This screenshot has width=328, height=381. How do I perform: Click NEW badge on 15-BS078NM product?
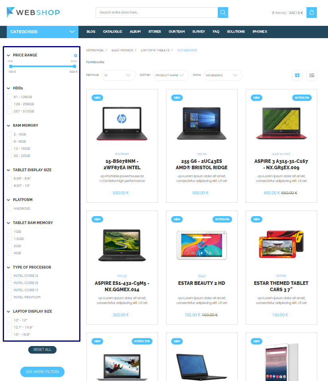(x=98, y=98)
